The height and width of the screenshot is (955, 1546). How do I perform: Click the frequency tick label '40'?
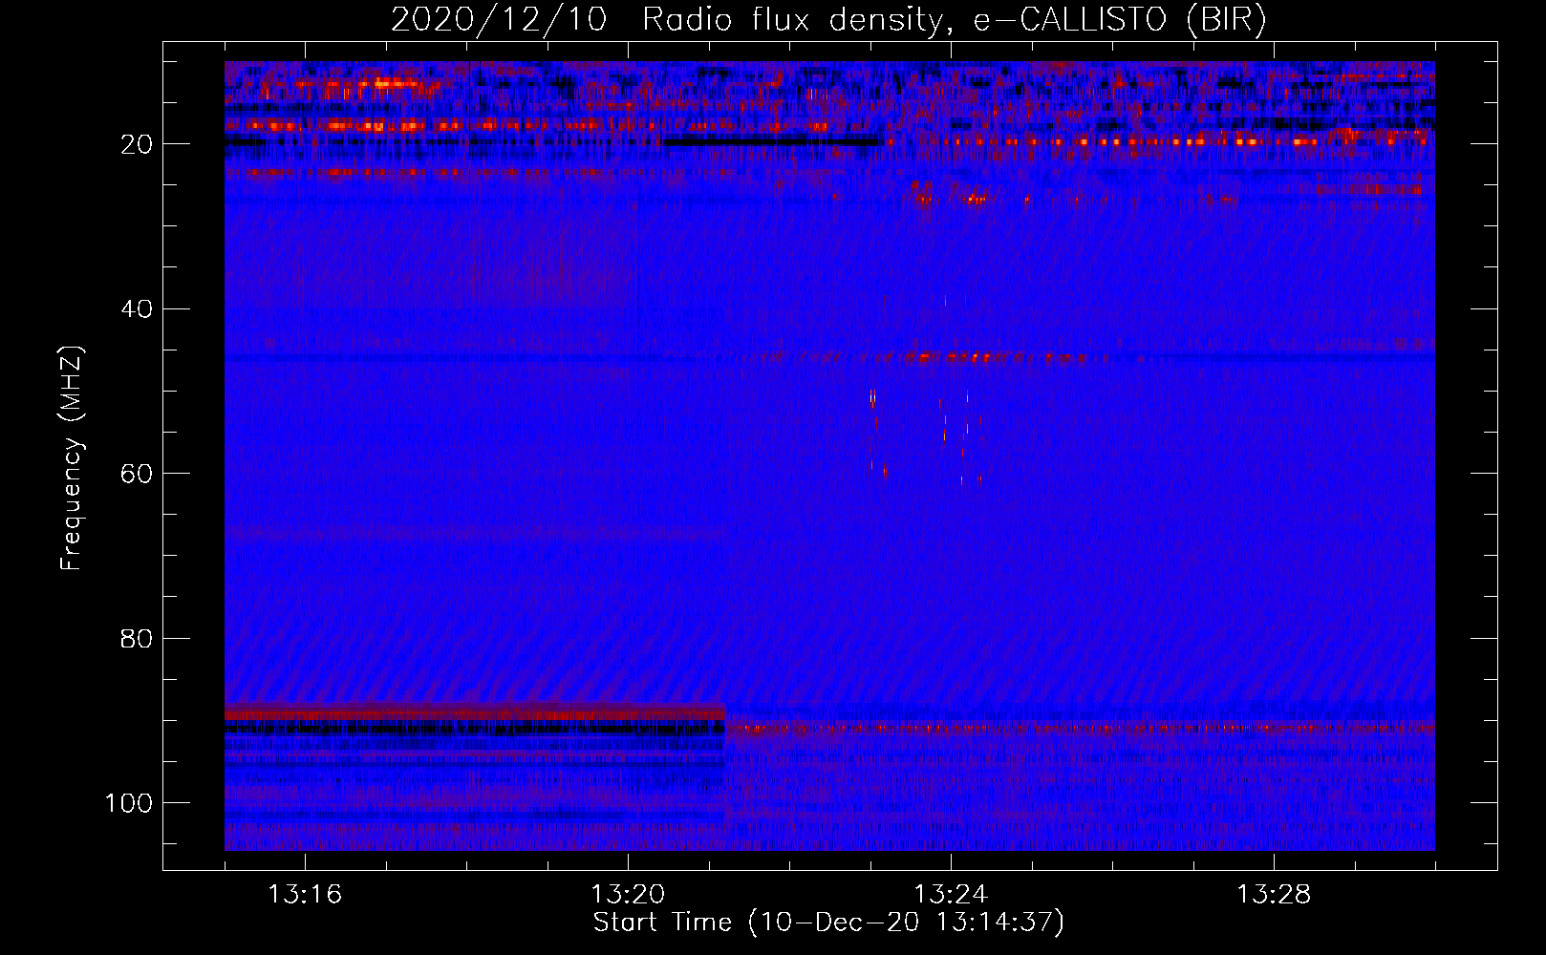tap(137, 309)
